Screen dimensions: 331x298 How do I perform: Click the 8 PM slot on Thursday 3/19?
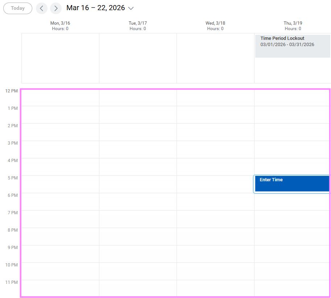pos(293,237)
